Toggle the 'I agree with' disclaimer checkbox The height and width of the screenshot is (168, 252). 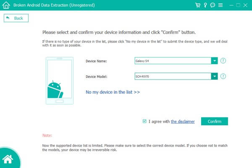[144, 121]
